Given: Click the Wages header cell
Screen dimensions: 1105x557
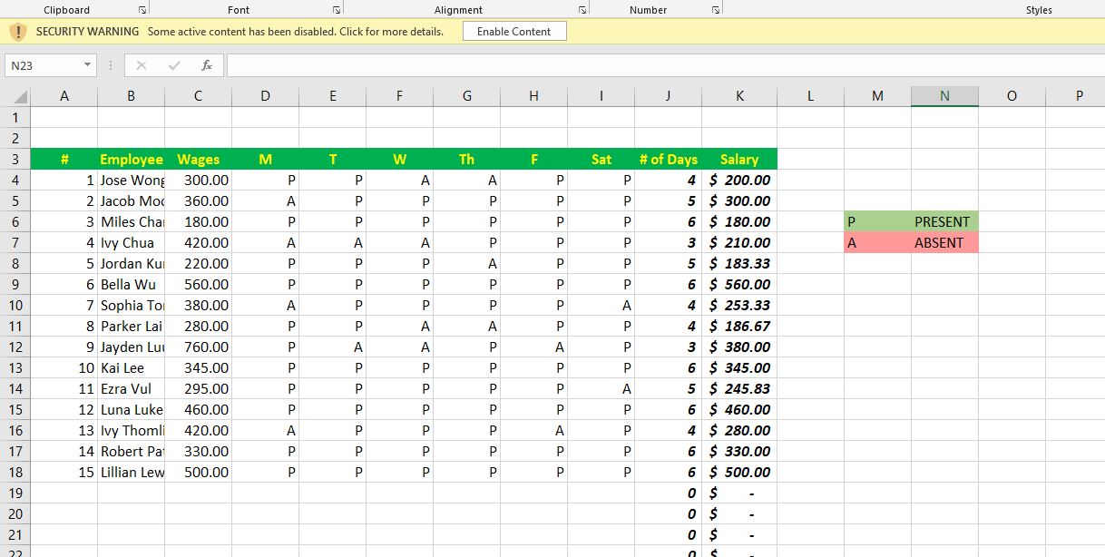Looking at the screenshot, I should click(199, 160).
